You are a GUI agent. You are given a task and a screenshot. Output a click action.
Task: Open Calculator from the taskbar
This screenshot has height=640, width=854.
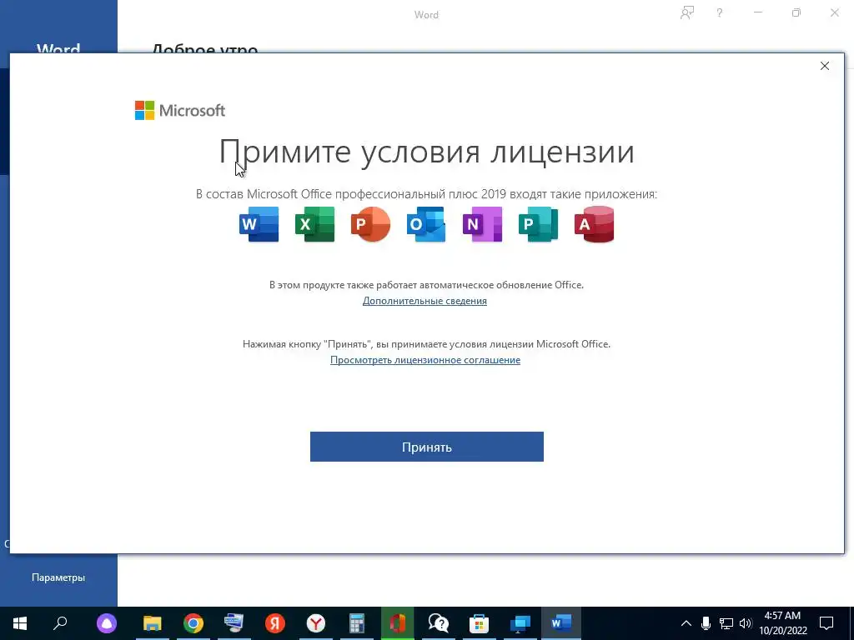coord(357,623)
